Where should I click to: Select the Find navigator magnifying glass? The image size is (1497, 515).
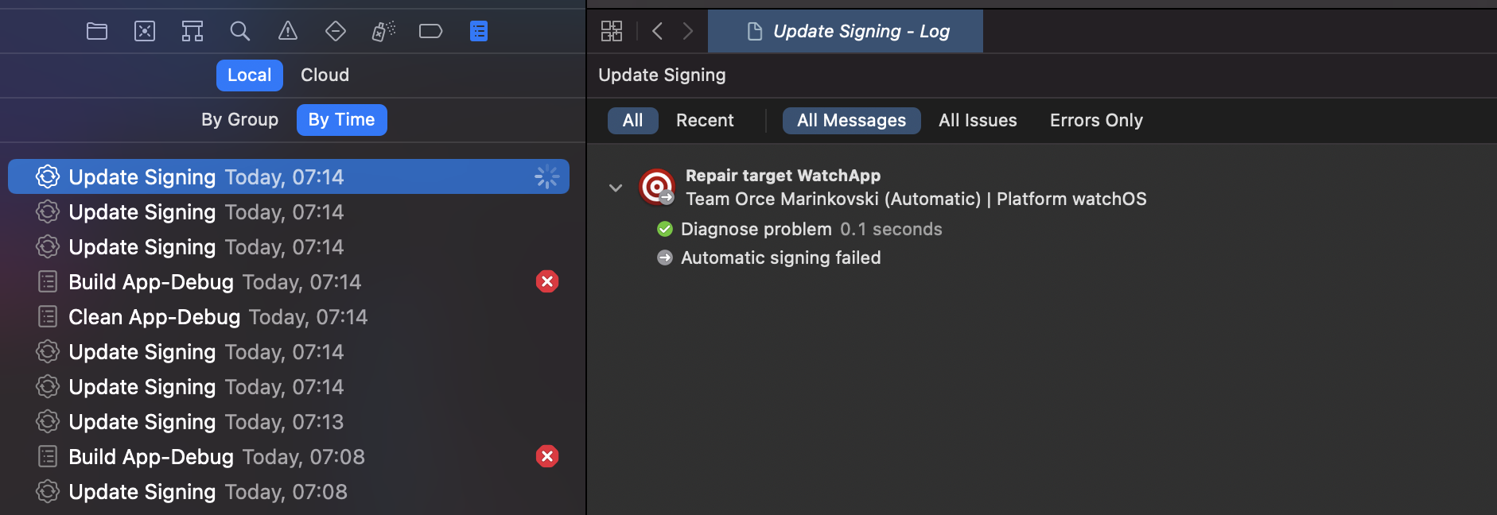(239, 31)
